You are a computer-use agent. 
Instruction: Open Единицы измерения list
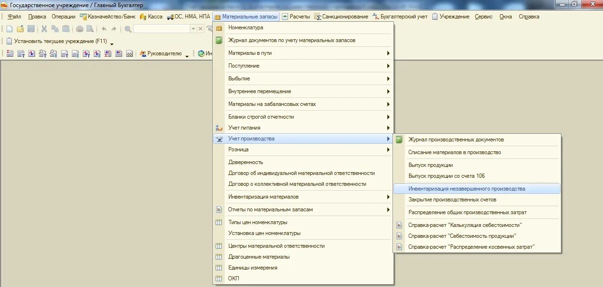pyautogui.click(x=303, y=268)
